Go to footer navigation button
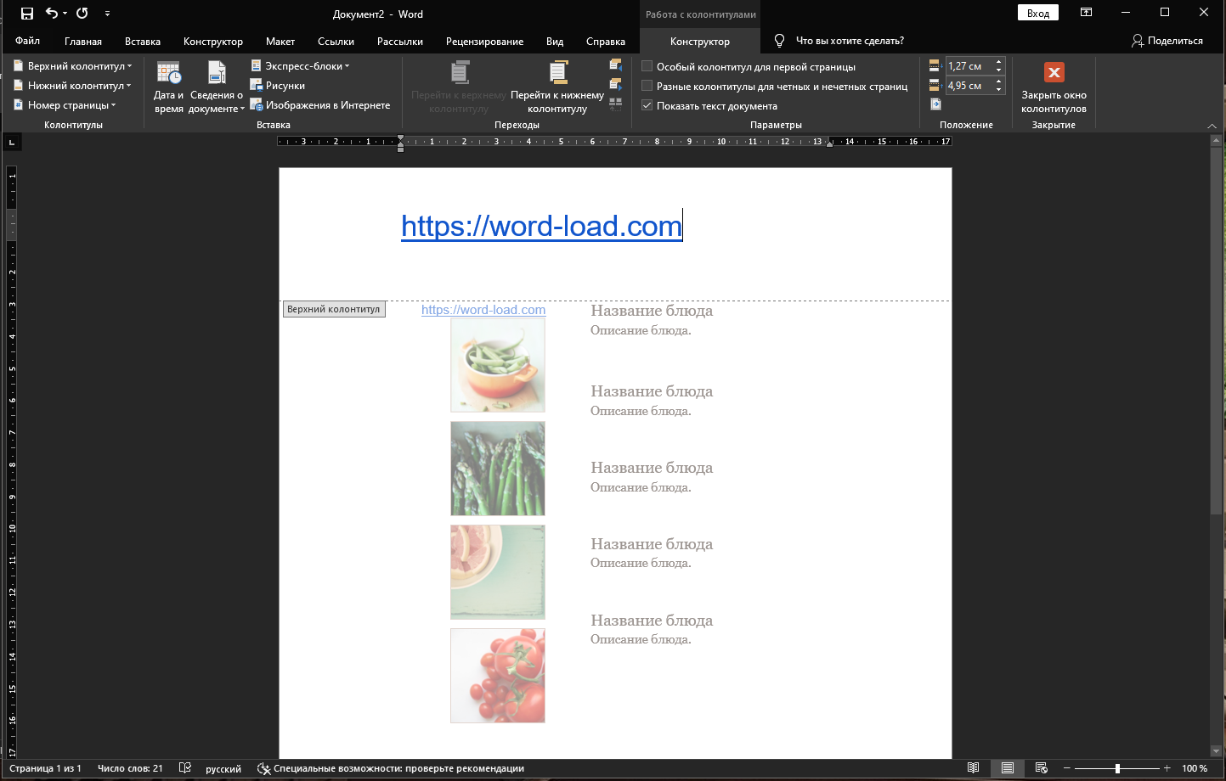 557,87
